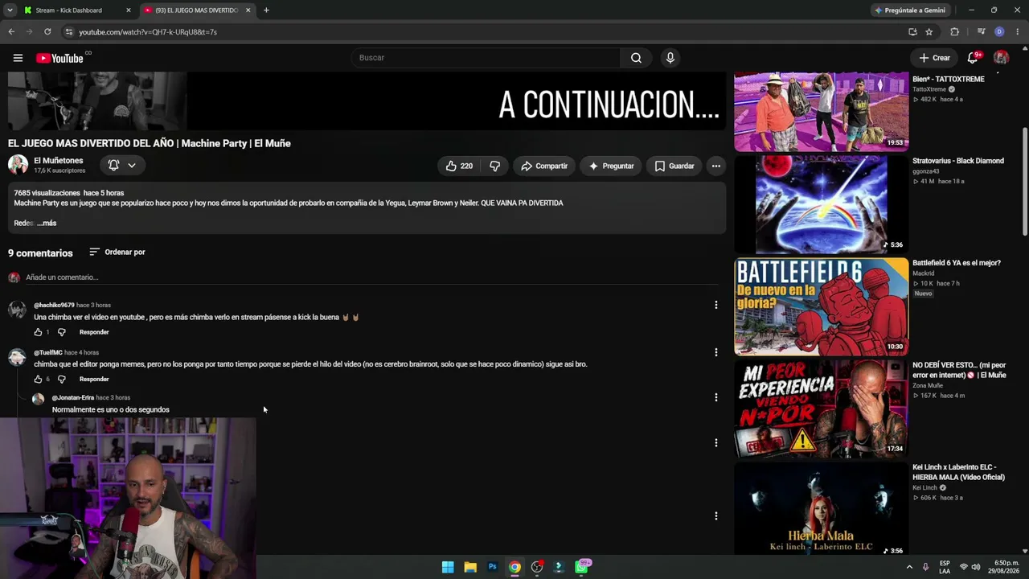Open the channel notification bell dropdown

122,165
